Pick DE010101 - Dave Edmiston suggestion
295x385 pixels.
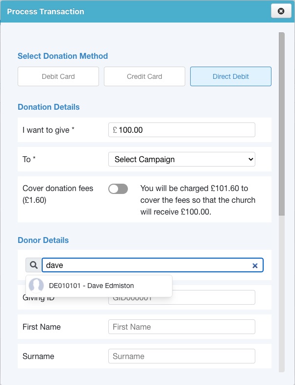tap(99, 286)
